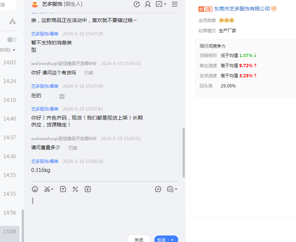Click the yuan order/payment icon
Image resolution: width=296 pixels, height=242 pixels.
88,189
